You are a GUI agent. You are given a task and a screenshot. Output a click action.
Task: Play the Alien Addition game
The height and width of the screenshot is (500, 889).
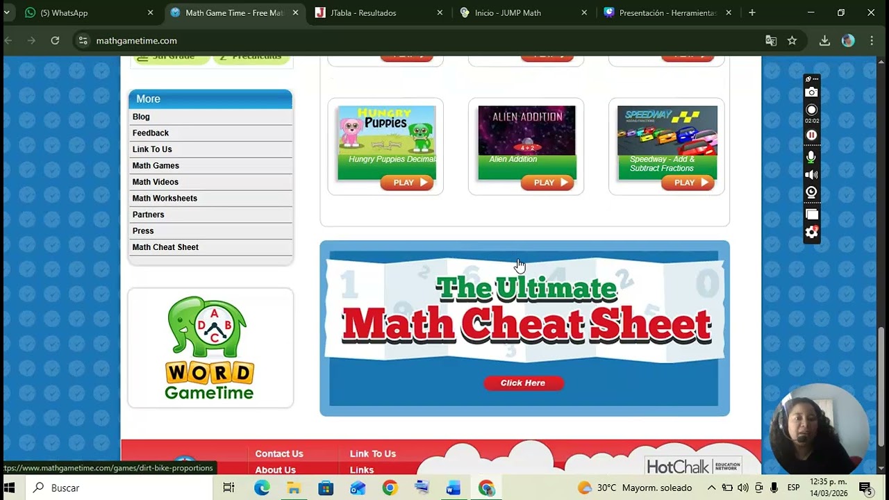547,183
